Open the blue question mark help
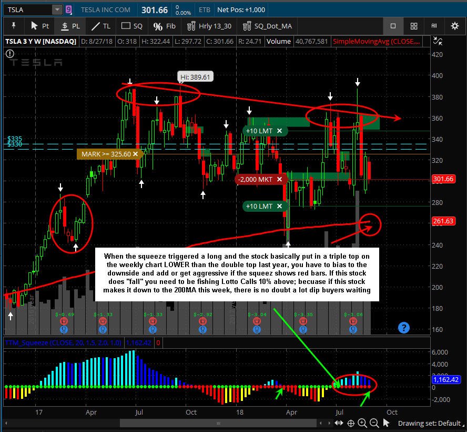This screenshot has height=432, width=467. 403,328
